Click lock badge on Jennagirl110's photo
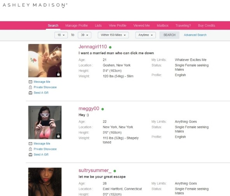This screenshot has width=230, height=196. 58,74
